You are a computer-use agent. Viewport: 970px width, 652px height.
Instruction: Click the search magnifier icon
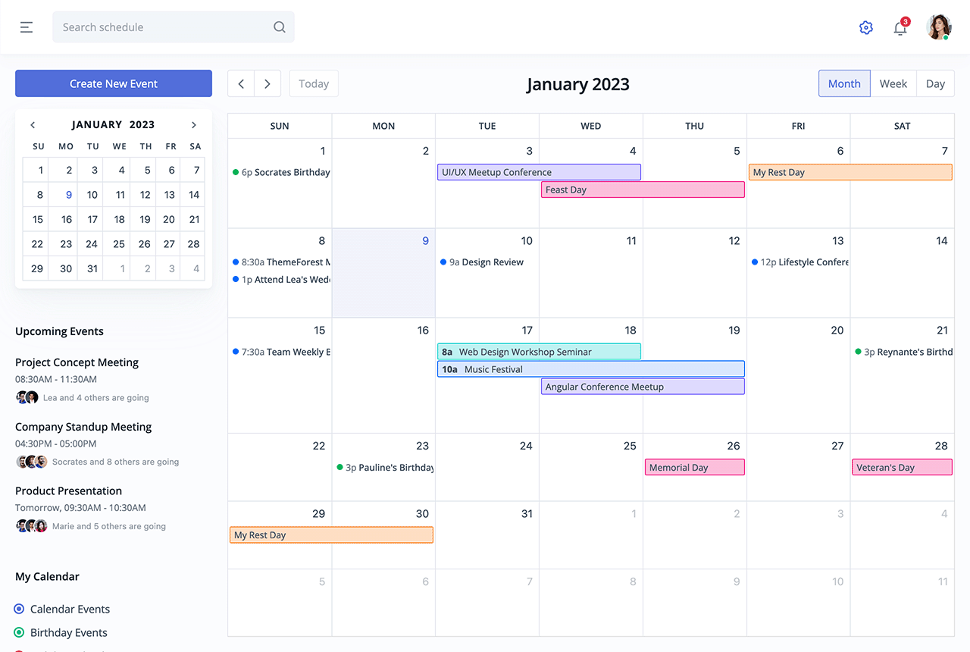[x=279, y=27]
